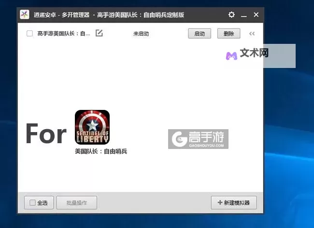
Task: Click the Sentinel of Liberty game icon
Action: click(92, 127)
